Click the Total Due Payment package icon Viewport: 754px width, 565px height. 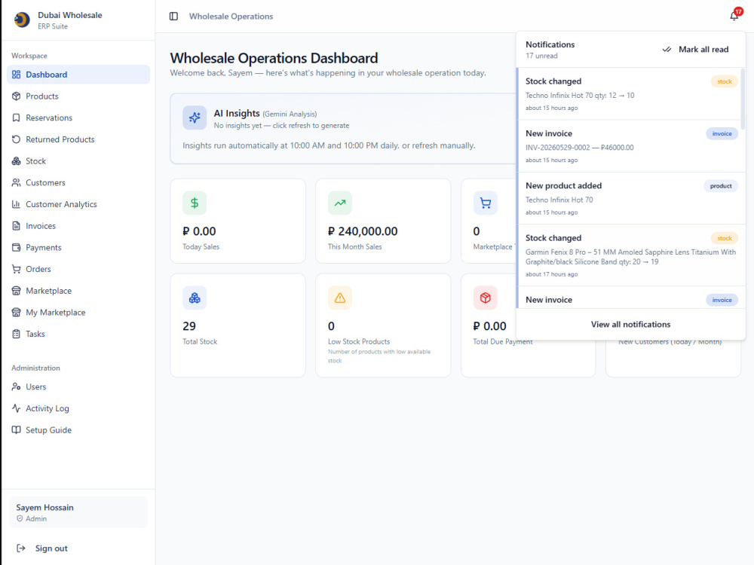(x=485, y=298)
